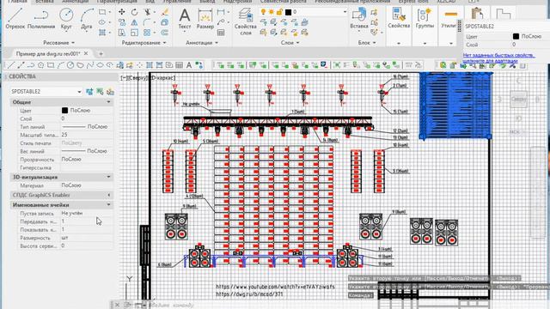The image size is (550, 309).
Task: Click the Erase tool in Редактирование
Action: pos(165,12)
